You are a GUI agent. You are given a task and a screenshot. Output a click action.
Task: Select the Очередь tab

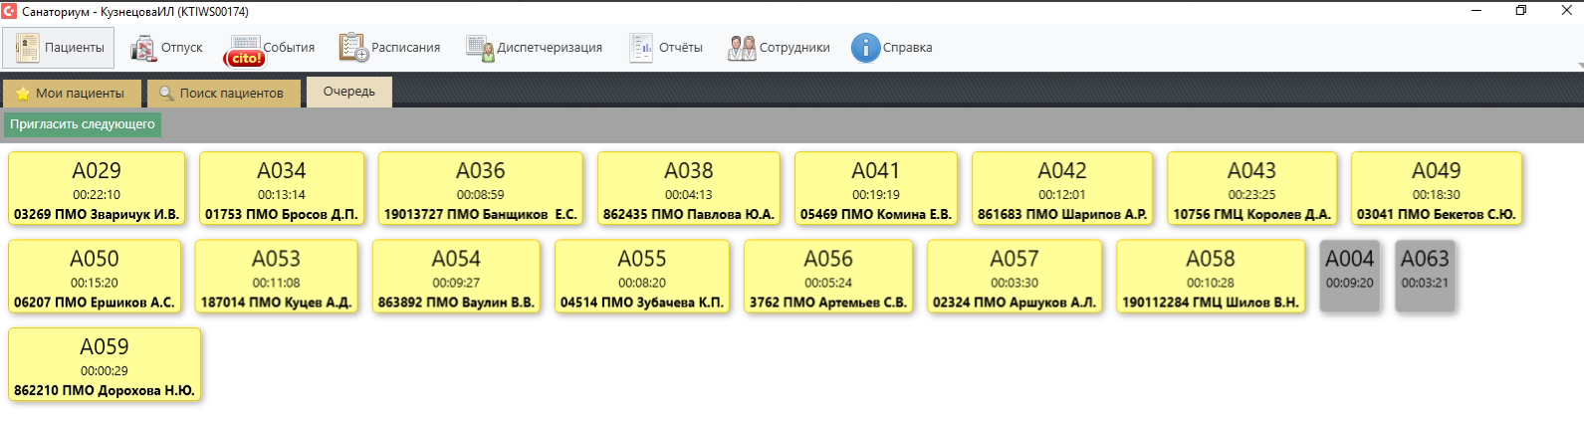348,92
